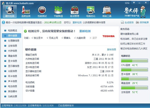Open the title bar dropdown arrow menu
This screenshot has width=150, height=108.
[134, 3]
